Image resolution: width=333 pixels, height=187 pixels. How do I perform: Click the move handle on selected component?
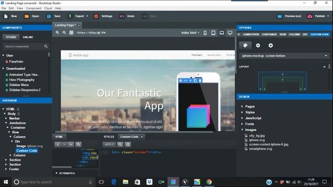pos(181,81)
